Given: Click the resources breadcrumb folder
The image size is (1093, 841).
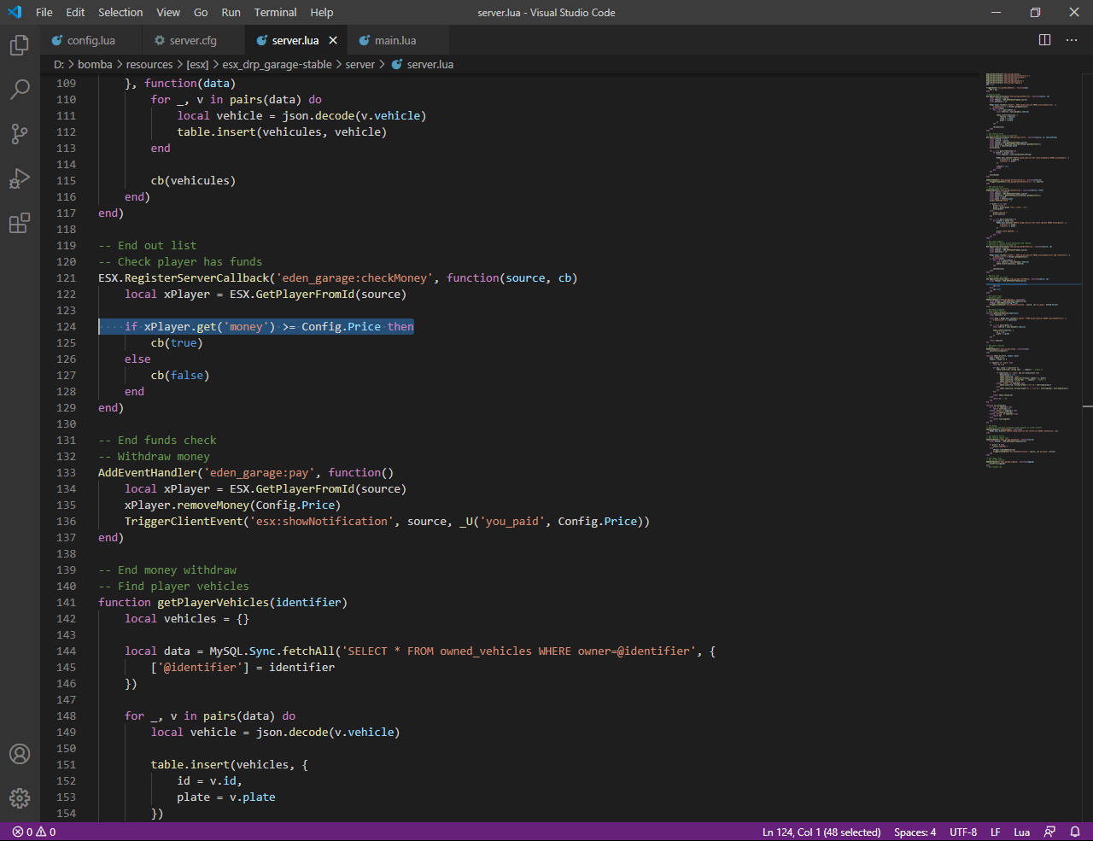Looking at the screenshot, I should (x=149, y=64).
